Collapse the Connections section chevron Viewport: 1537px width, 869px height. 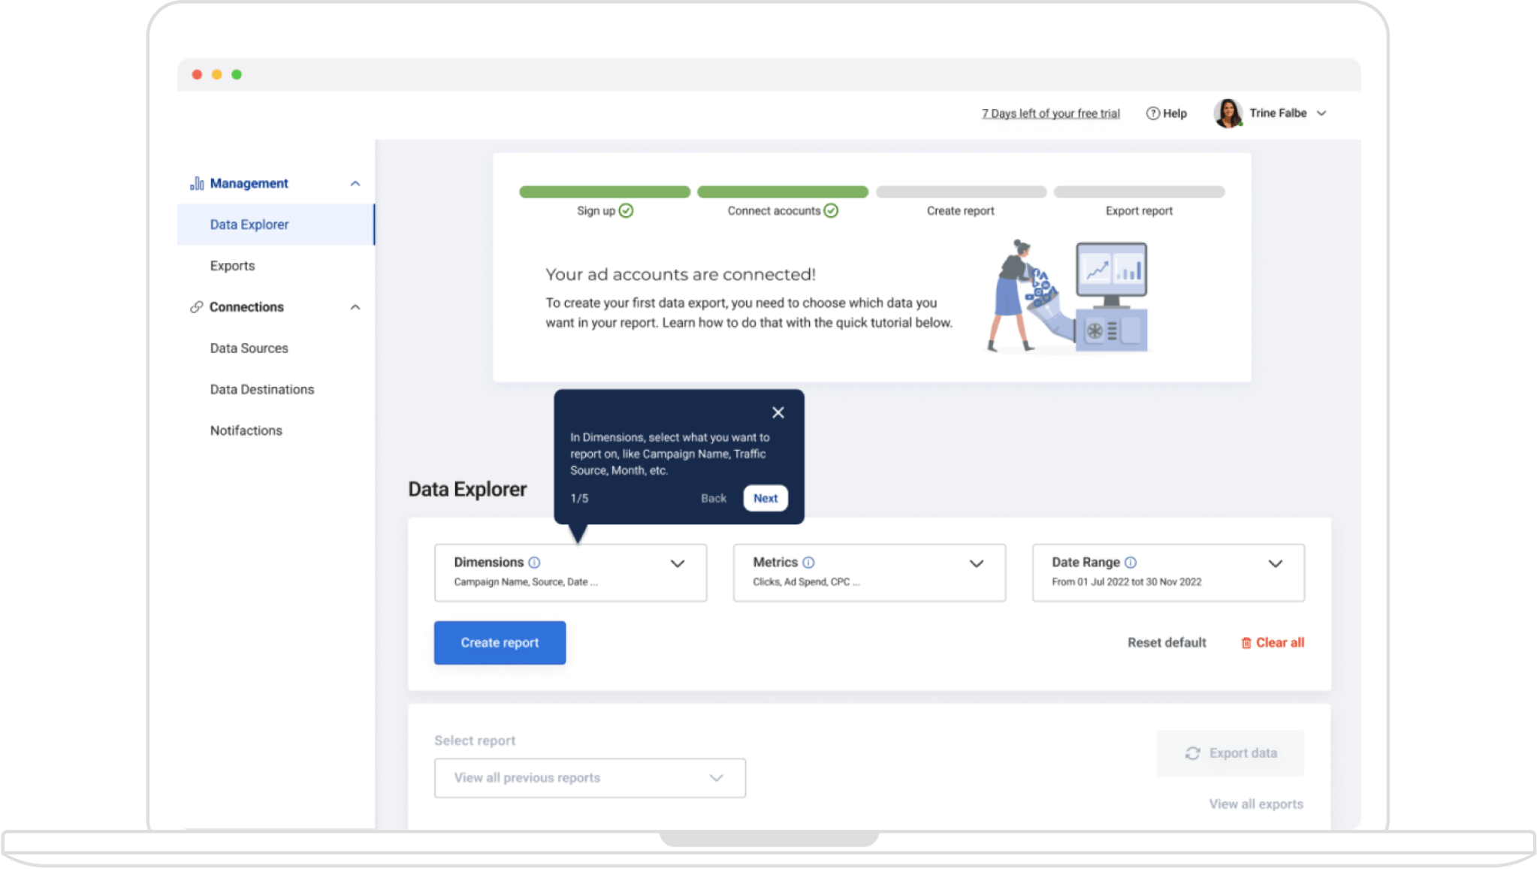click(355, 307)
